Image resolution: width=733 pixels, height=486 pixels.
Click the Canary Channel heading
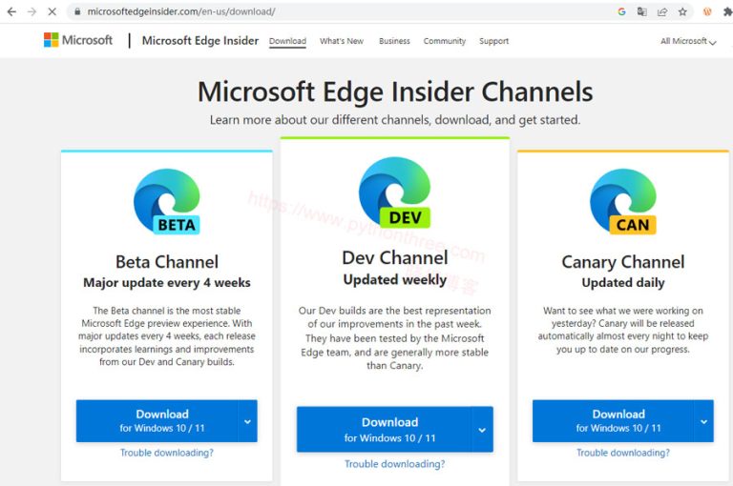point(623,262)
